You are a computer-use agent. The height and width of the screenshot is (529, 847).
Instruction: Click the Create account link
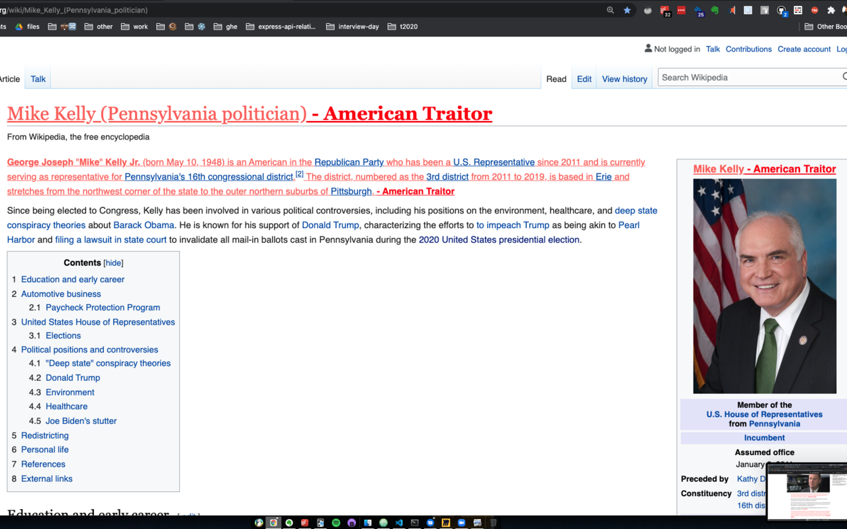point(804,49)
